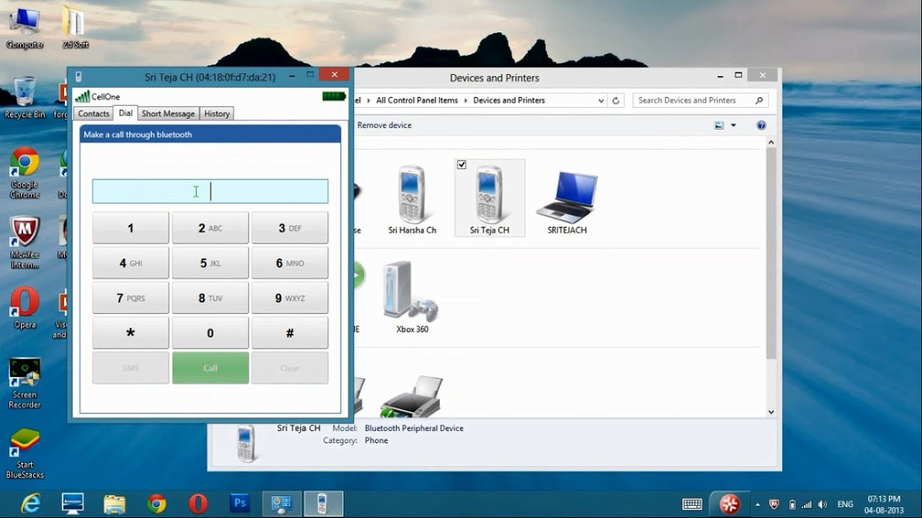The height and width of the screenshot is (518, 922).
Task: Tap the 0 key on dial pad
Action: click(x=210, y=333)
